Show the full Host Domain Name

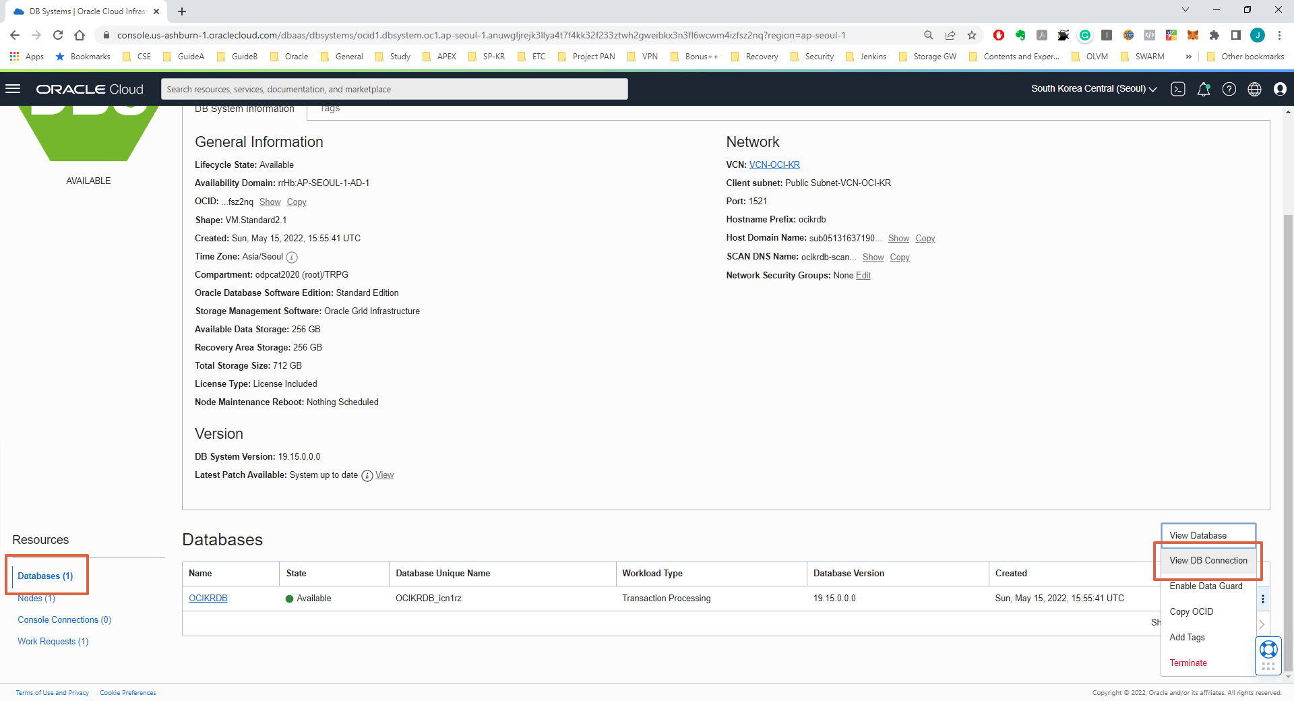coord(898,239)
